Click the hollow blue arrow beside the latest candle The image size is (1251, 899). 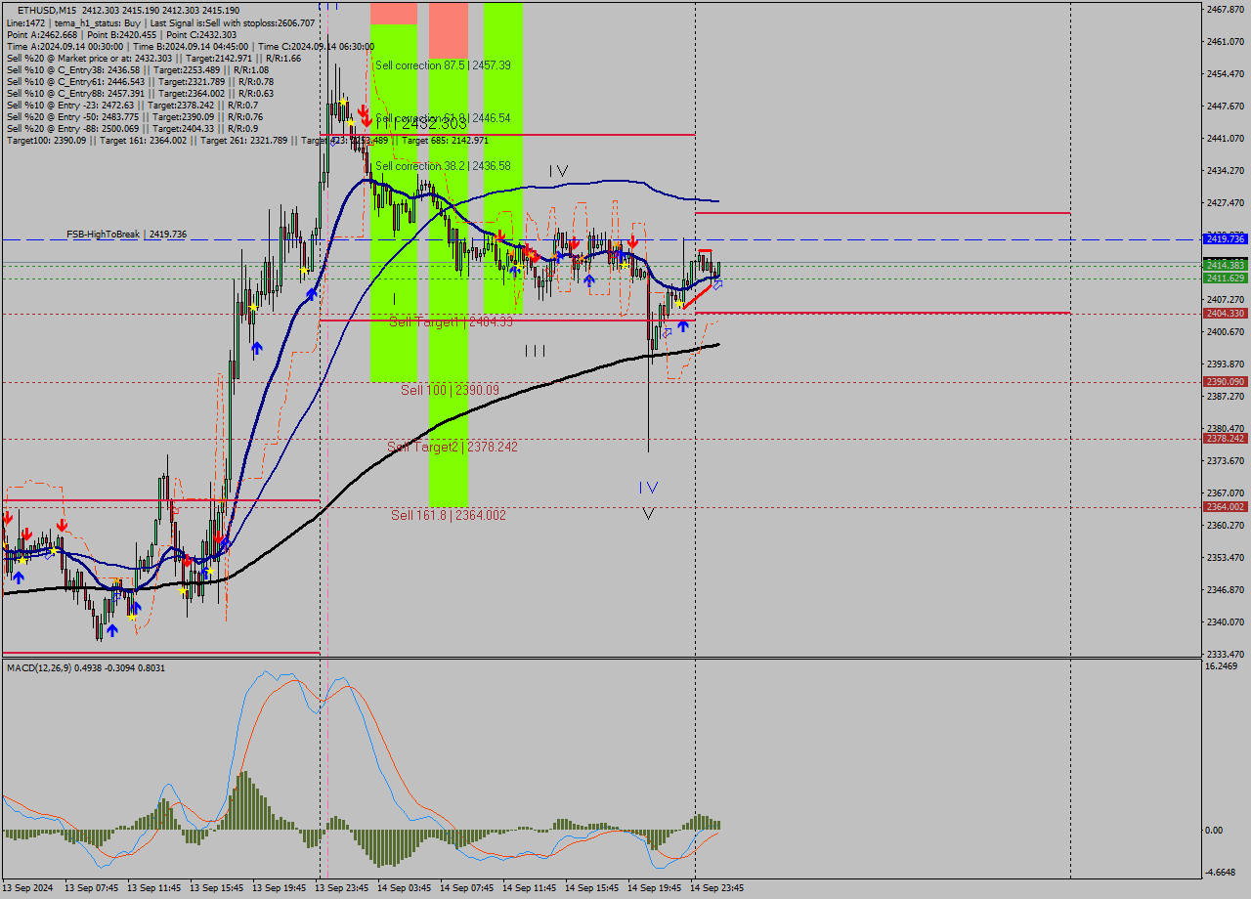point(718,284)
